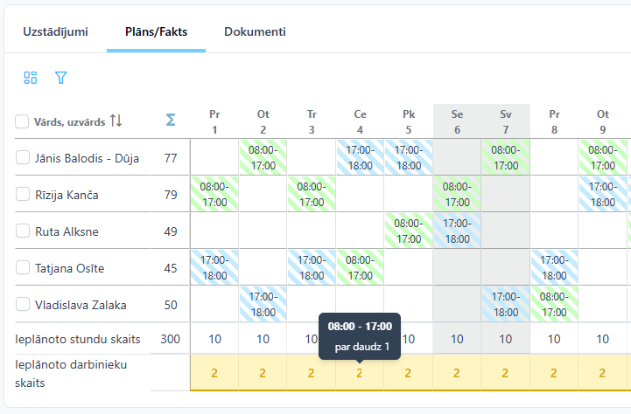631x414 pixels.
Task: Mark the Vladislava Zalaka checkbox
Action: pos(23,305)
